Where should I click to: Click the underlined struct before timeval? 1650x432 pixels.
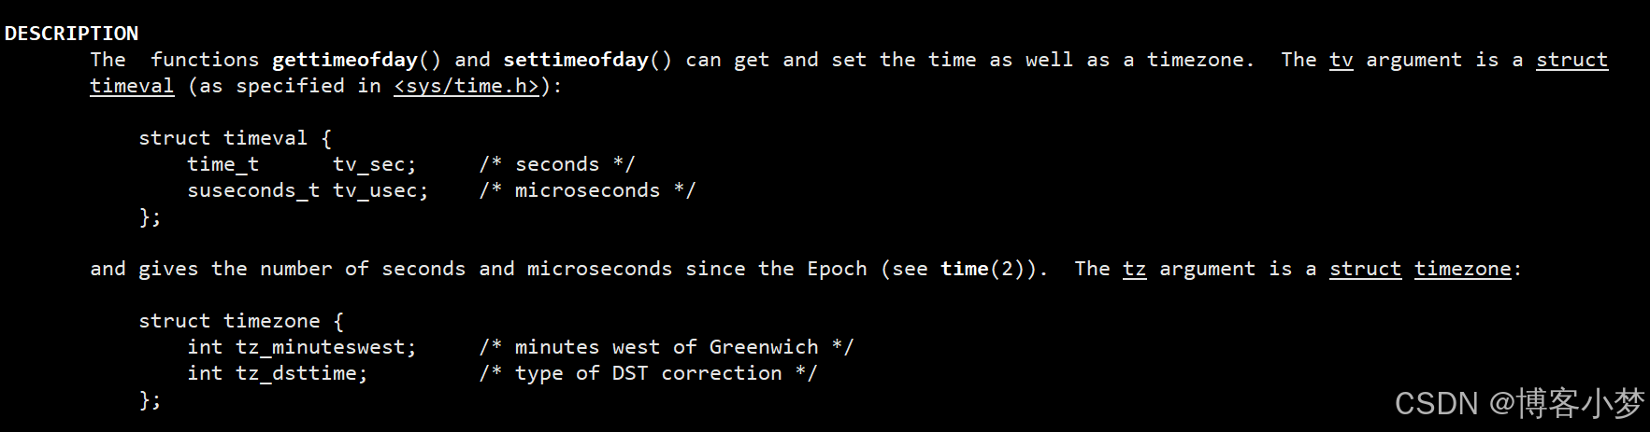point(1572,61)
